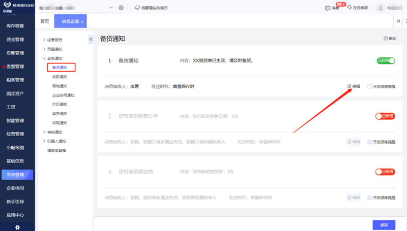Select 库存通知 in the tree
The height and width of the screenshot is (231, 407).
pyautogui.click(x=60, y=114)
